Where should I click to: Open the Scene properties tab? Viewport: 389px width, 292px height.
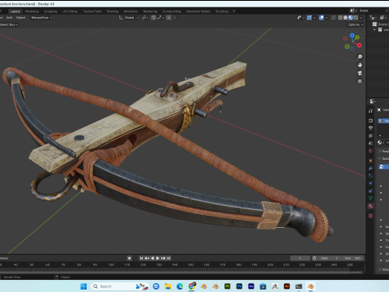point(370,144)
